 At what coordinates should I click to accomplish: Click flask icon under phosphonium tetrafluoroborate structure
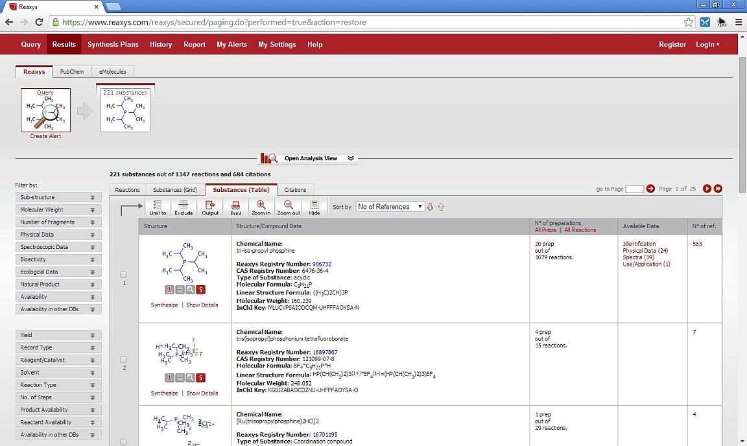[169, 377]
